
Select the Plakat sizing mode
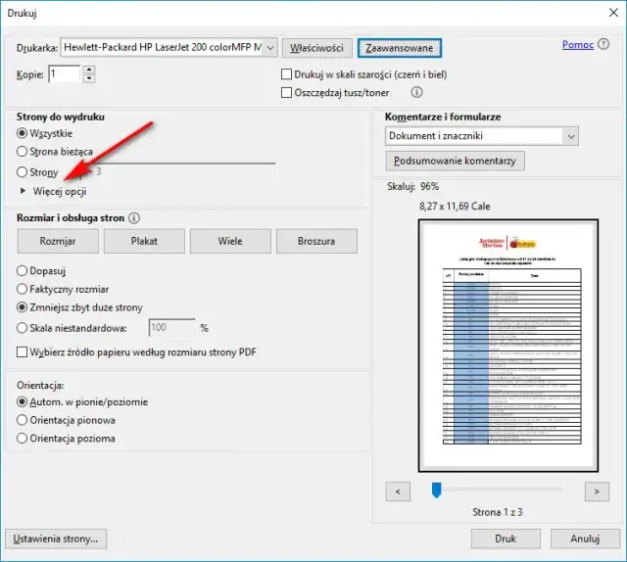click(143, 241)
